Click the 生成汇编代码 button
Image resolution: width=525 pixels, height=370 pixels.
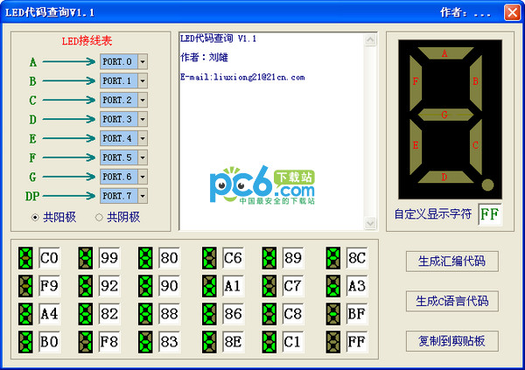(x=452, y=262)
